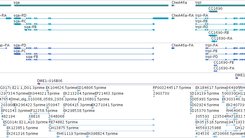The width and height of the screenshot is (245, 138).
Task: Select the sqa-PC protein label
Action: pos(20,51)
